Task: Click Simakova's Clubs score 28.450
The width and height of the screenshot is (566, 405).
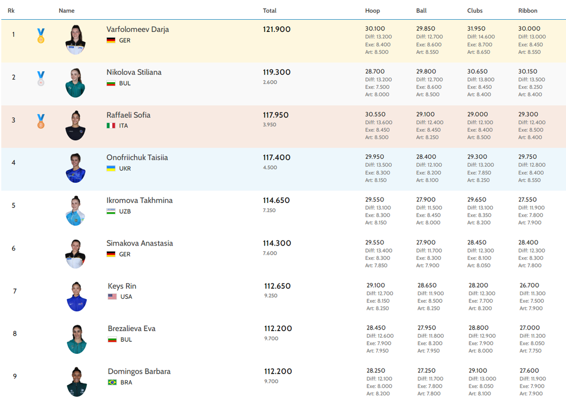Action: pos(477,242)
